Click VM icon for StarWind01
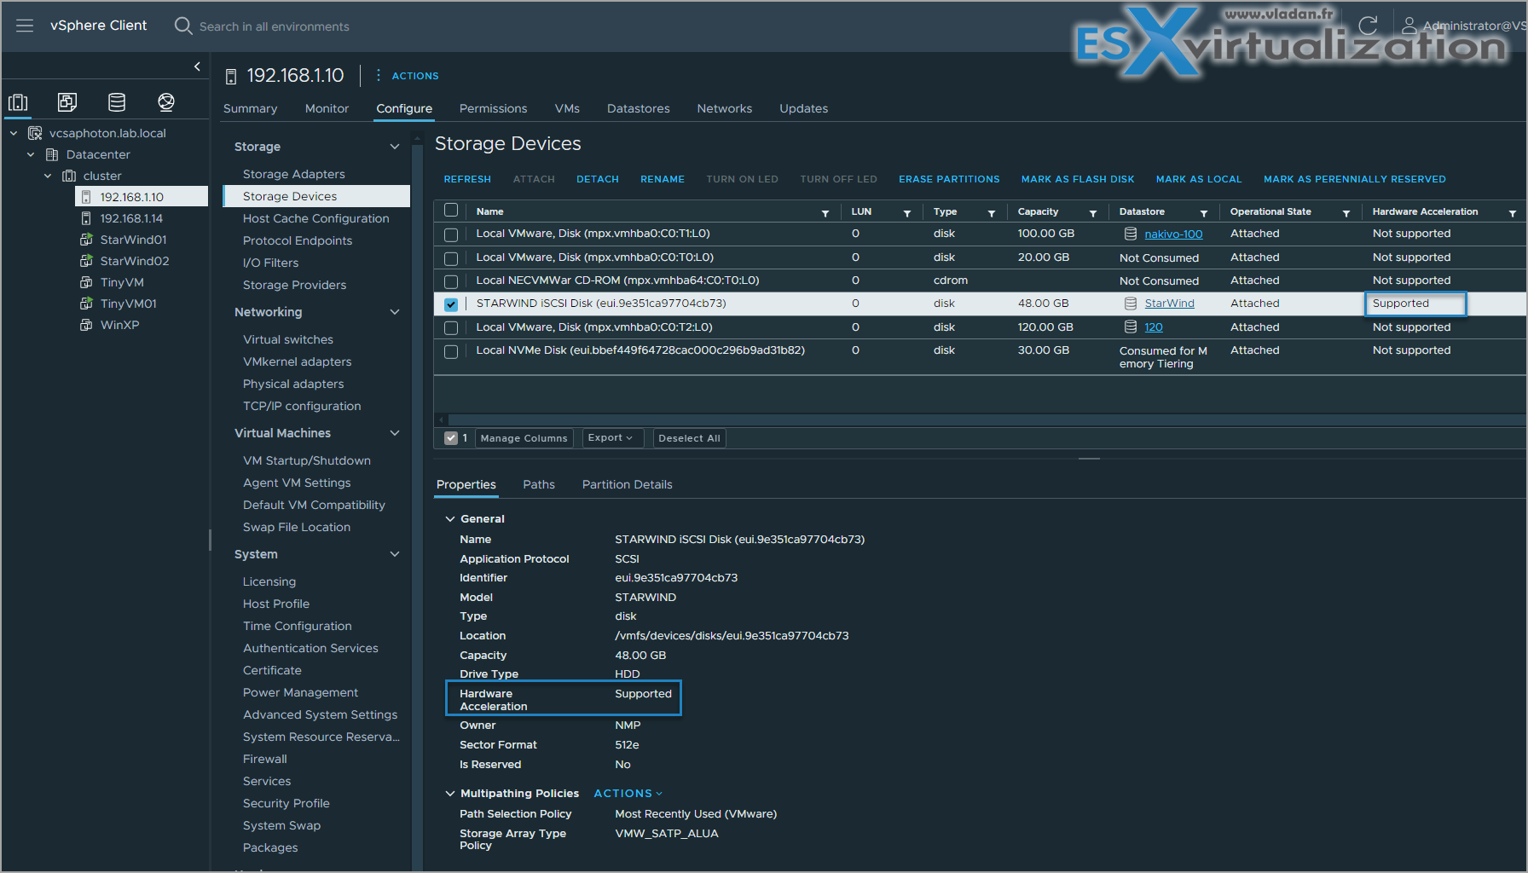1528x873 pixels. pos(86,240)
